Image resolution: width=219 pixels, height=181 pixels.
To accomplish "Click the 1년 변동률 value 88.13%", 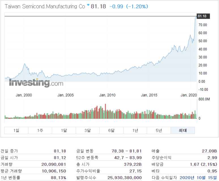I will (x=58, y=178).
